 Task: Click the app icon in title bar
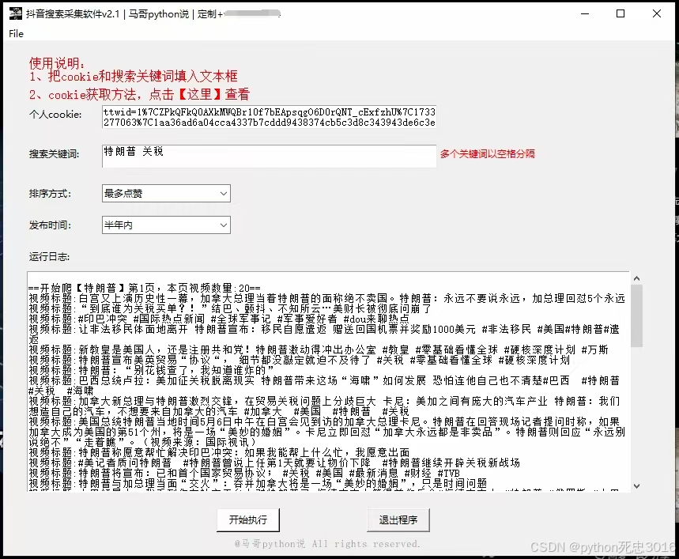tap(15, 14)
